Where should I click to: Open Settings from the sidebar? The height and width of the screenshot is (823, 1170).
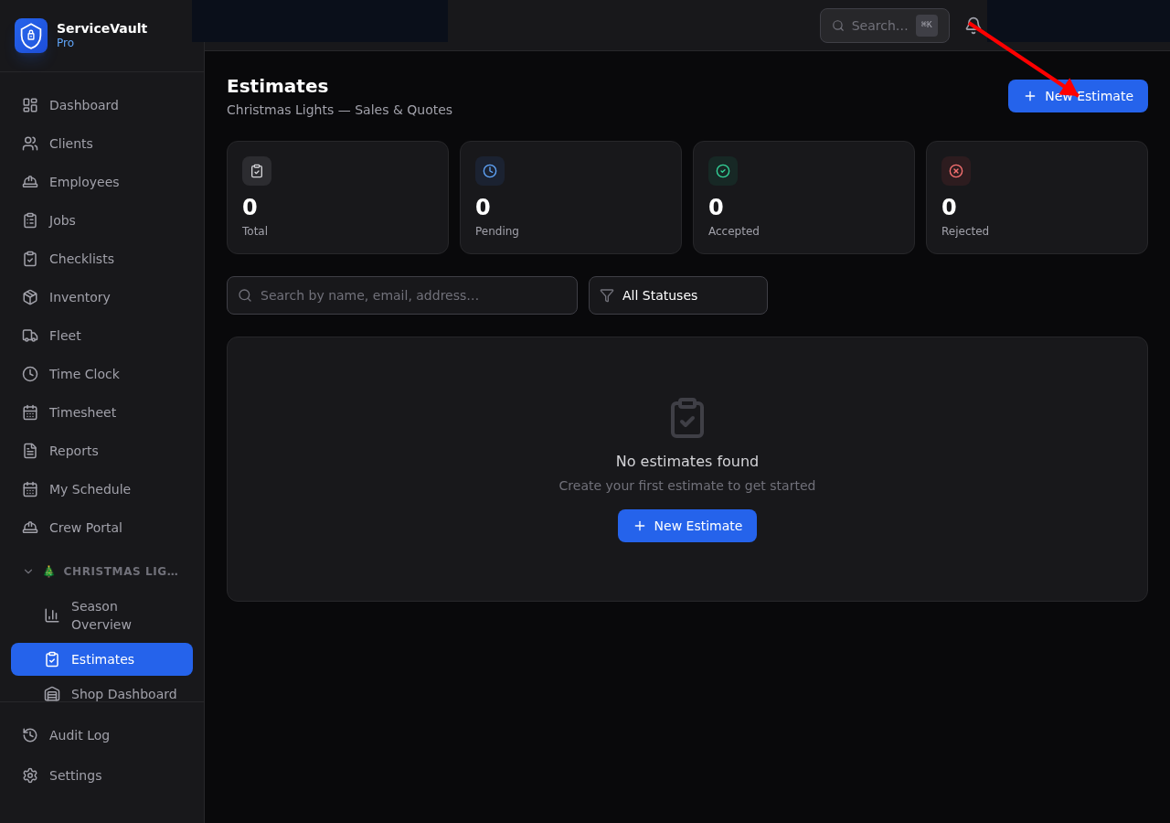point(75,775)
